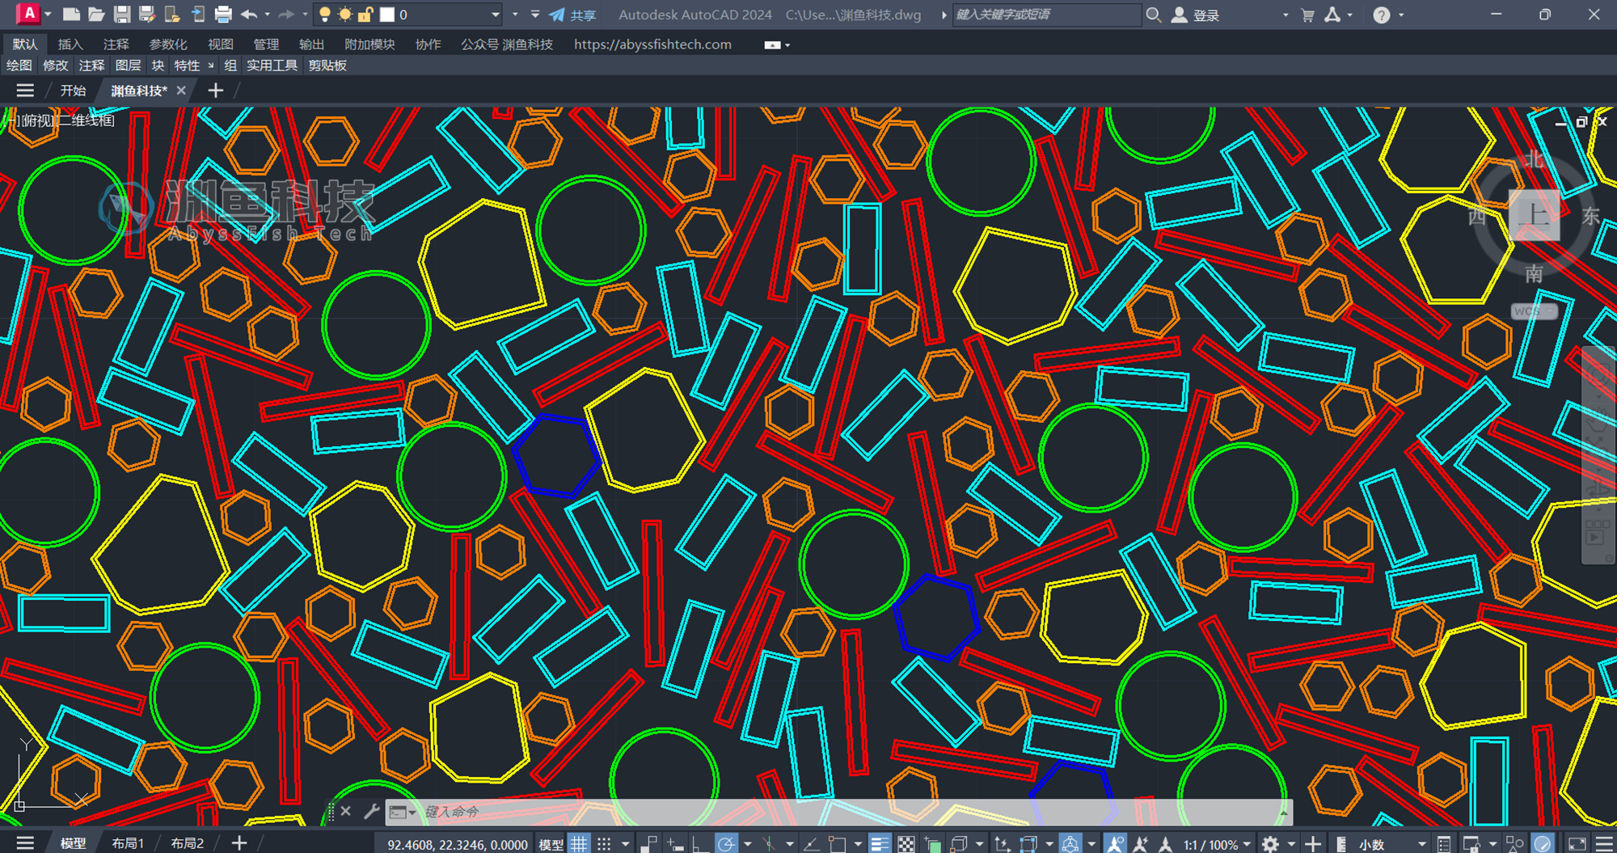Viewport: 1617px width, 853px height.
Task: Select the 参数化 ribbon tab
Action: click(x=168, y=44)
